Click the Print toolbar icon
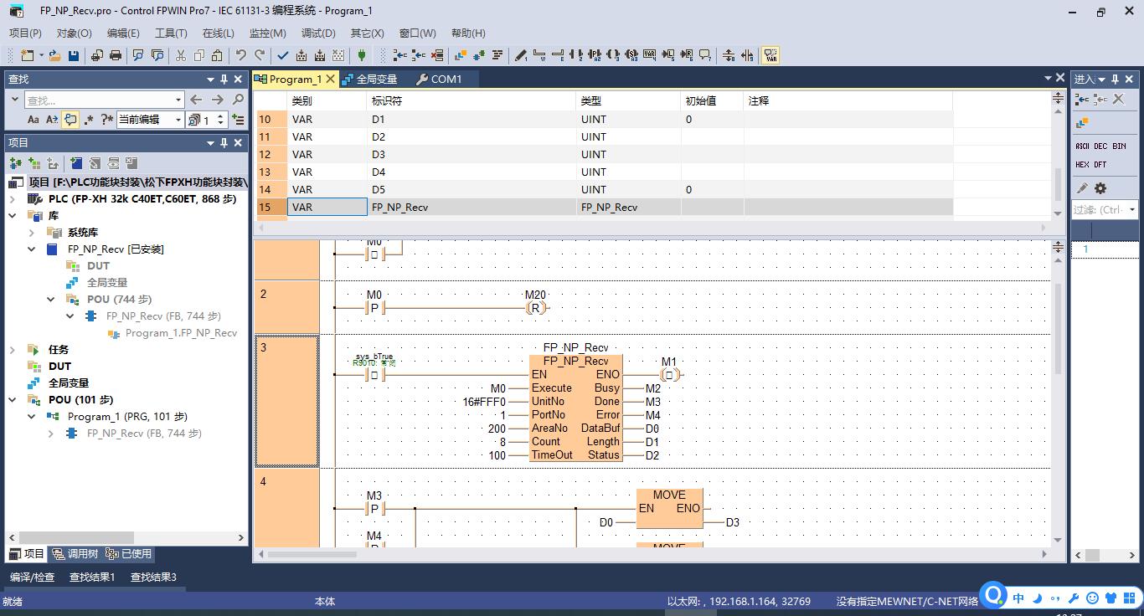The image size is (1144, 616). (116, 55)
